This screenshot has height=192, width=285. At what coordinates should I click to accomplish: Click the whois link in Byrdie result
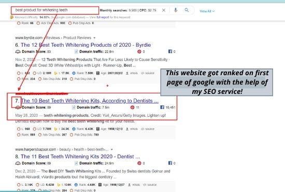point(132,73)
